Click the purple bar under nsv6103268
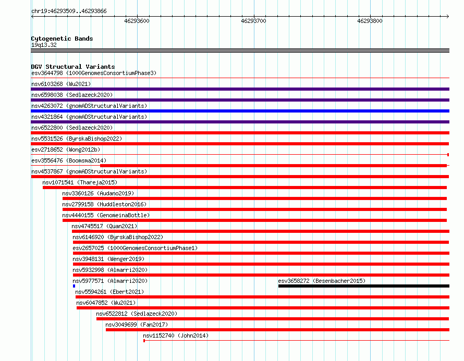 pos(240,89)
